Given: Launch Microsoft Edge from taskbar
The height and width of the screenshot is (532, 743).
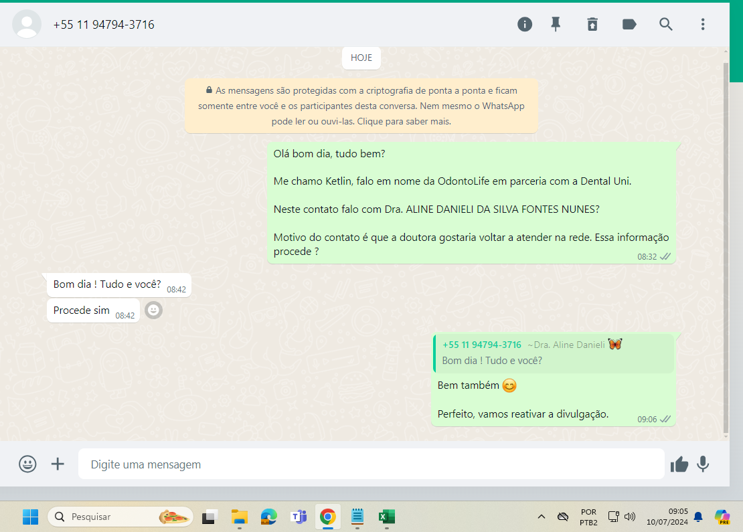Looking at the screenshot, I should 268,517.
